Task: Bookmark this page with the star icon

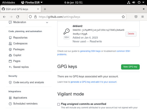Action: click(x=123, y=17)
